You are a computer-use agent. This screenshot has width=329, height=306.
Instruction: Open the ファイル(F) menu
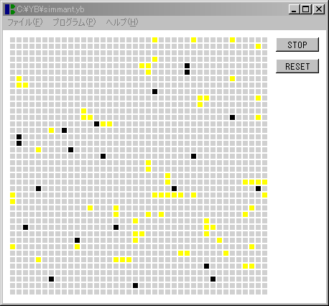25,22
